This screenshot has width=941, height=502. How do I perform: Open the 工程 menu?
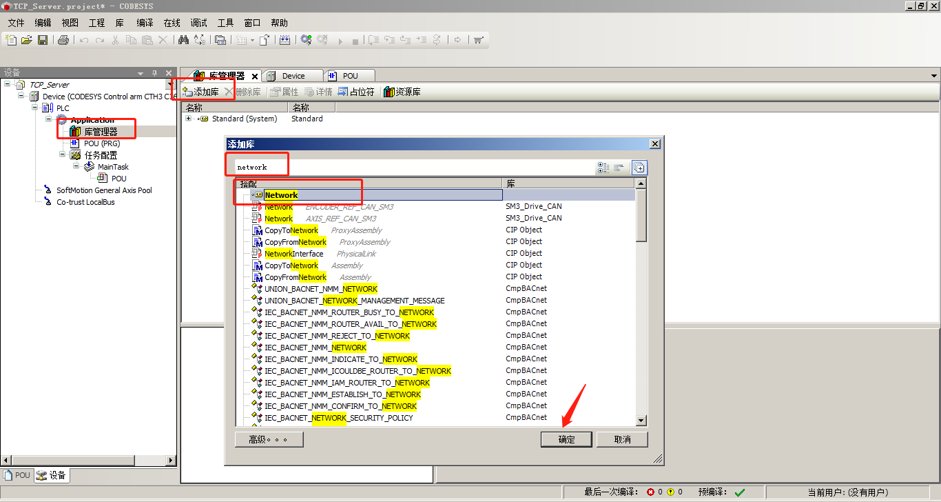[96, 23]
